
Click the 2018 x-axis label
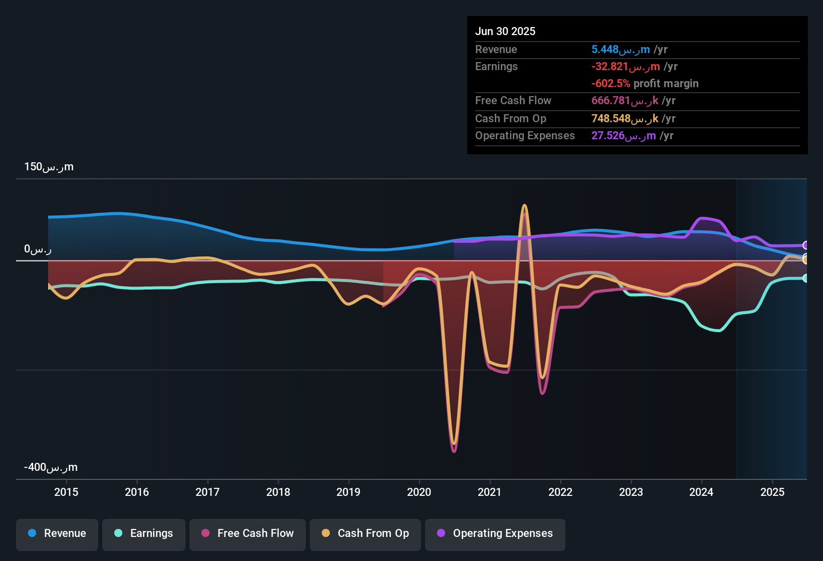click(x=278, y=492)
